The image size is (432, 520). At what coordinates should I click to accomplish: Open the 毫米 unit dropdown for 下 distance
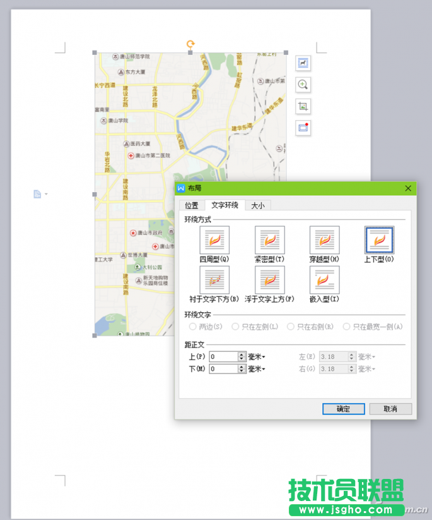(x=256, y=369)
